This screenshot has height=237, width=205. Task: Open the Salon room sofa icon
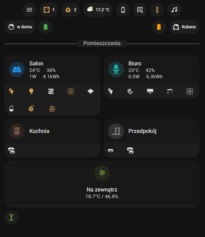pyautogui.click(x=17, y=69)
